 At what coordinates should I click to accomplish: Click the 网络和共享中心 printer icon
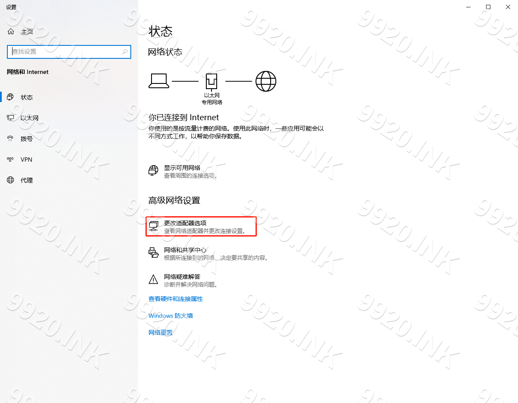click(x=153, y=253)
